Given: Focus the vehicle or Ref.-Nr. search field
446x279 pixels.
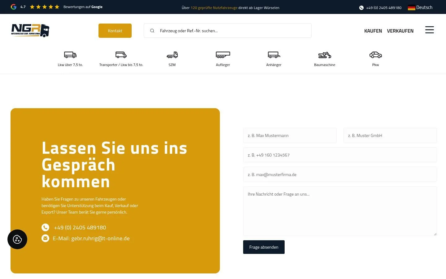Looking at the screenshot, I should click(228, 31).
